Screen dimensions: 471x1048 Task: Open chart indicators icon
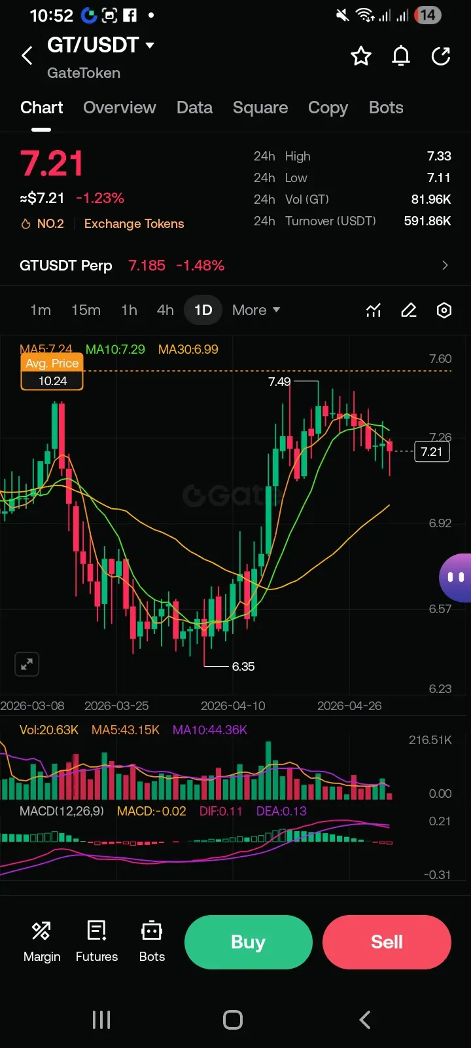[x=374, y=310]
